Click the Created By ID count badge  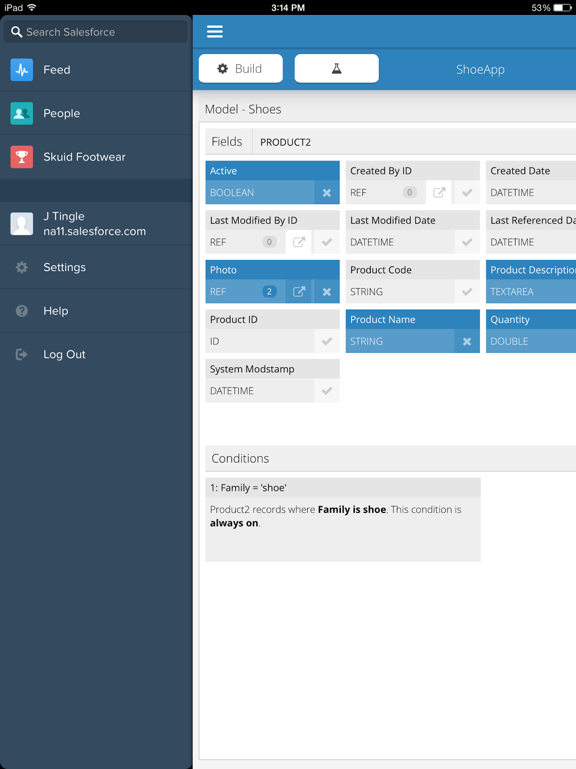(410, 193)
